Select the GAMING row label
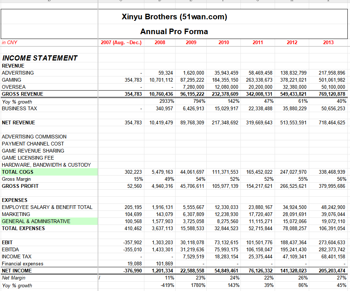Viewport: 350px width, 291px height. tap(12, 80)
